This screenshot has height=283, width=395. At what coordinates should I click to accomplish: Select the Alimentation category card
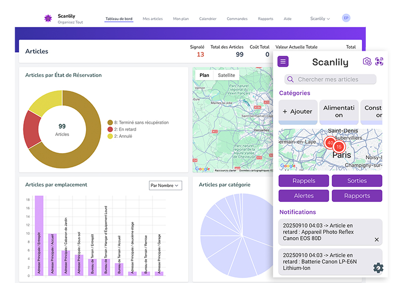click(339, 112)
